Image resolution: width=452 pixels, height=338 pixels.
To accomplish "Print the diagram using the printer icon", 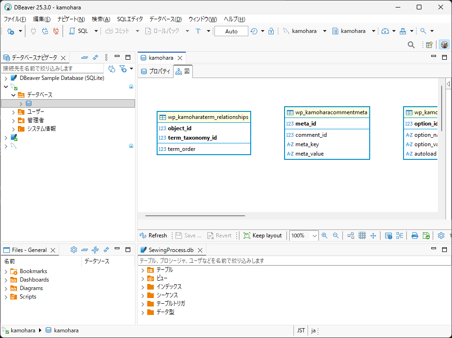I will [x=414, y=236].
